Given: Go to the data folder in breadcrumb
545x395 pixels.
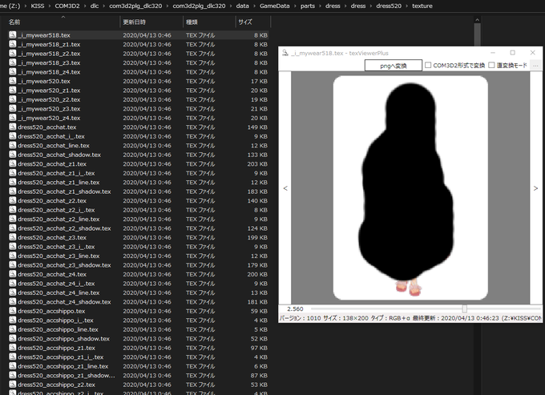Looking at the screenshot, I should (242, 6).
